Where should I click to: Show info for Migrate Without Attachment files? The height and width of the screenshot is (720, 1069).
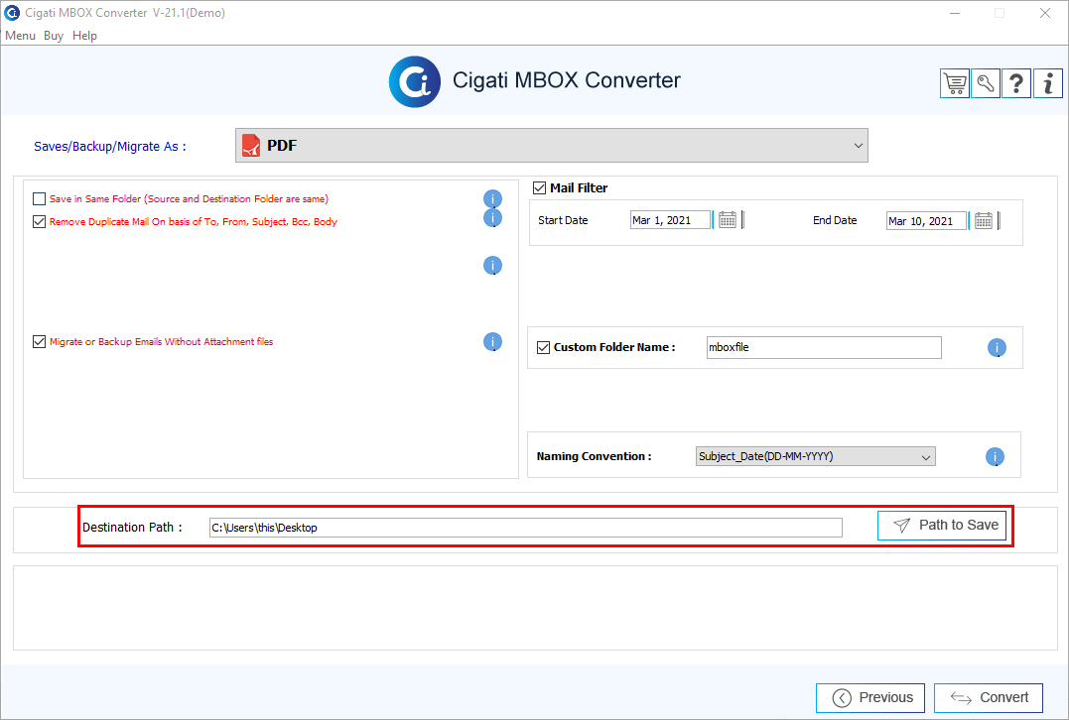tap(493, 342)
